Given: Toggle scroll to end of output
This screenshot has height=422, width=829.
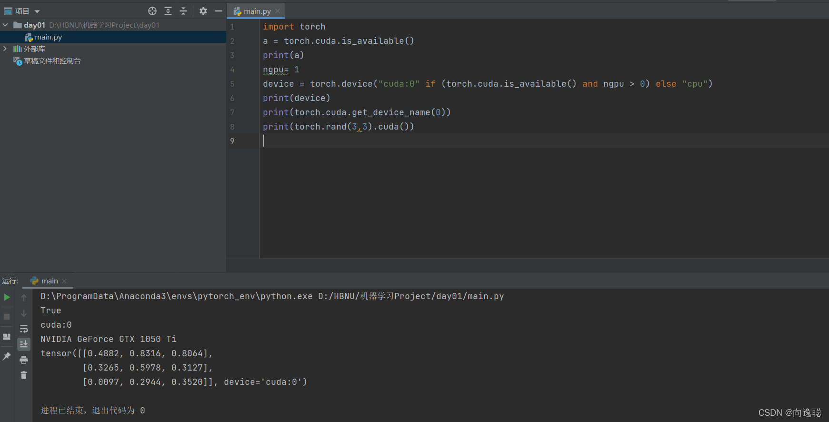Looking at the screenshot, I should (x=24, y=344).
